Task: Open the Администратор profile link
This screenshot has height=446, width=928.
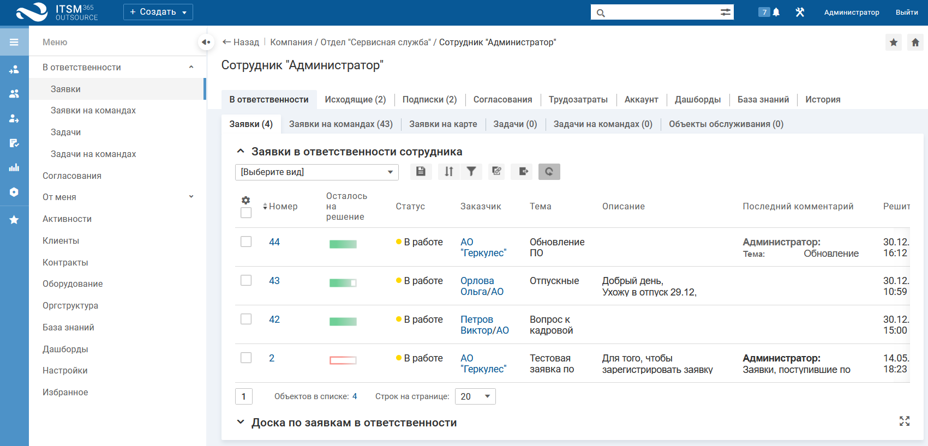Action: (x=852, y=12)
